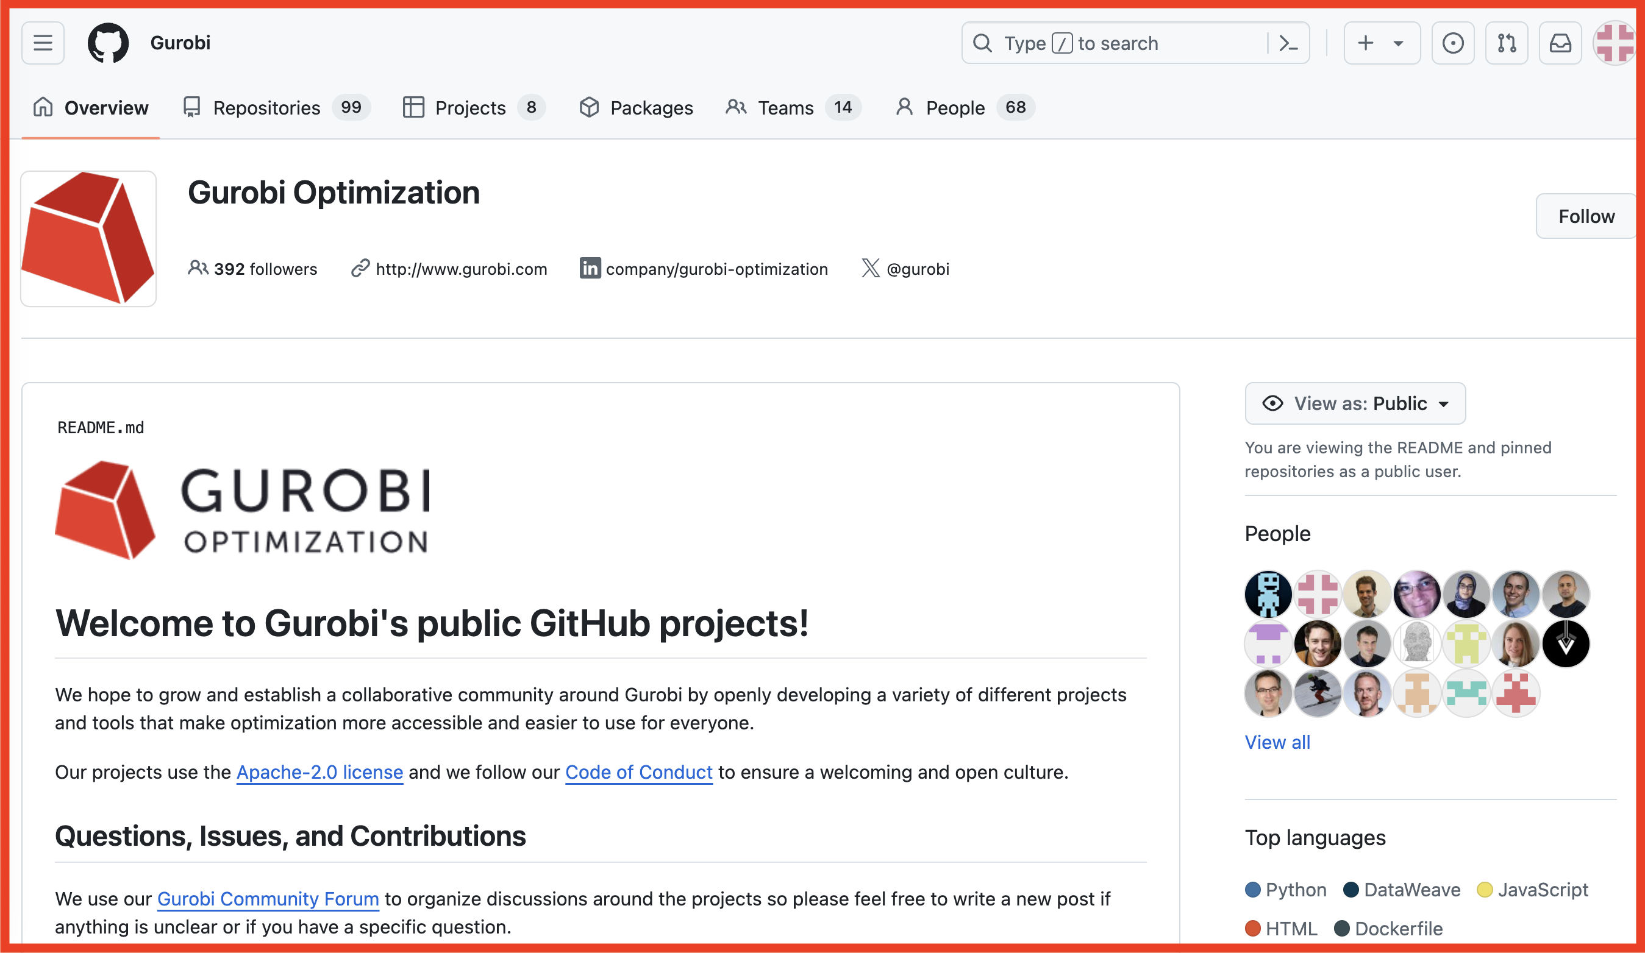Expand the View as: Public dropdown

pos(1355,403)
